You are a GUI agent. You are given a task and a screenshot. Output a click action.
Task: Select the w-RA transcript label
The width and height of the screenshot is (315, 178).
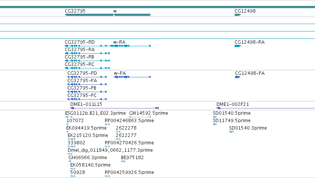119,42
